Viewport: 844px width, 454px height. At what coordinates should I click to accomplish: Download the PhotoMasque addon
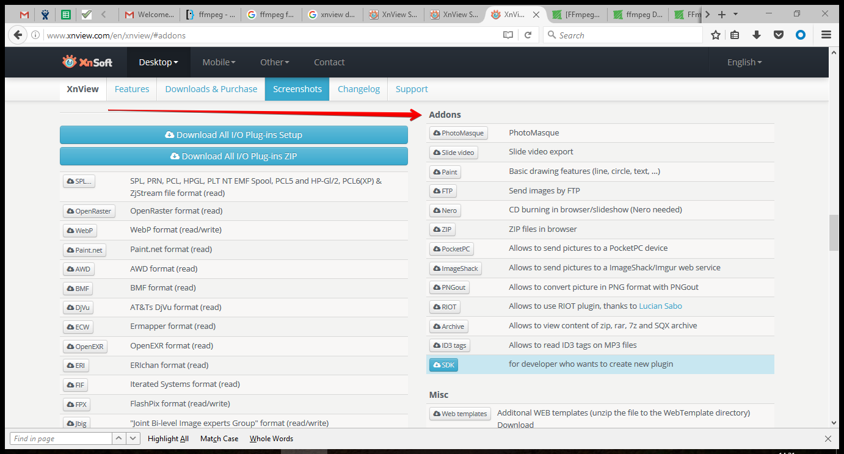(x=458, y=133)
